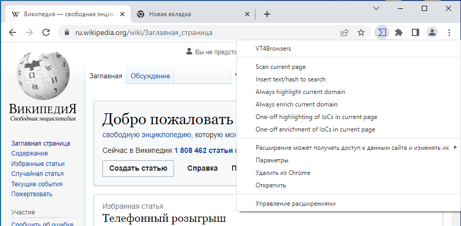
Task: Open Избранные статьи sidebar link
Action: pyautogui.click(x=38, y=164)
